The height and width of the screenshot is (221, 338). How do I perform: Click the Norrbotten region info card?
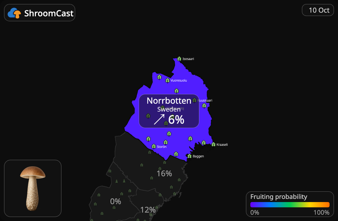click(x=169, y=111)
